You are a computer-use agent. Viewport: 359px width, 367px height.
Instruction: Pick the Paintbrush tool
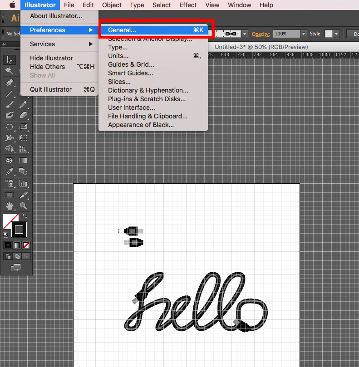coord(10,104)
